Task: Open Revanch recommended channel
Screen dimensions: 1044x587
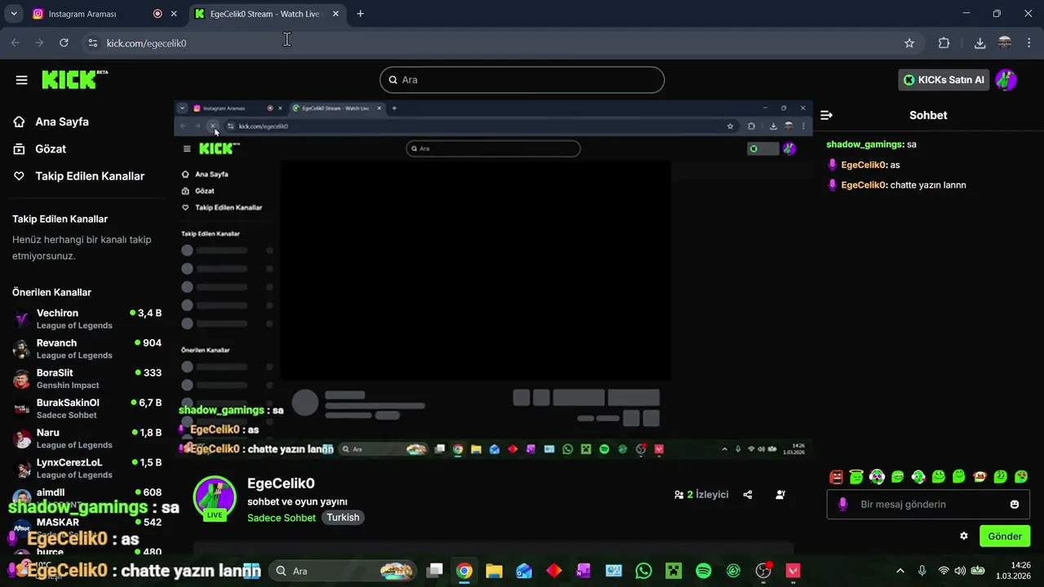Action: tap(86, 349)
